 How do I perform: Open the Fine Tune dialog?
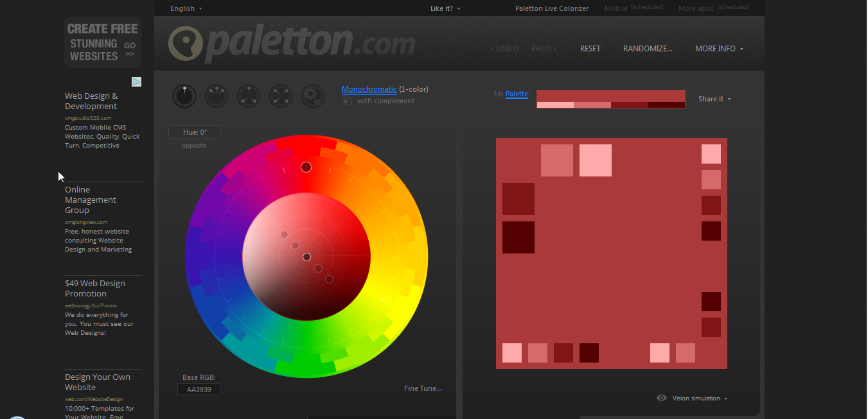[x=423, y=388]
